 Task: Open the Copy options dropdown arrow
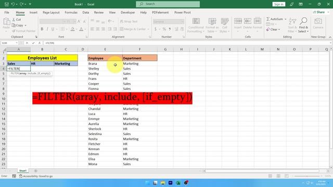tap(25, 25)
